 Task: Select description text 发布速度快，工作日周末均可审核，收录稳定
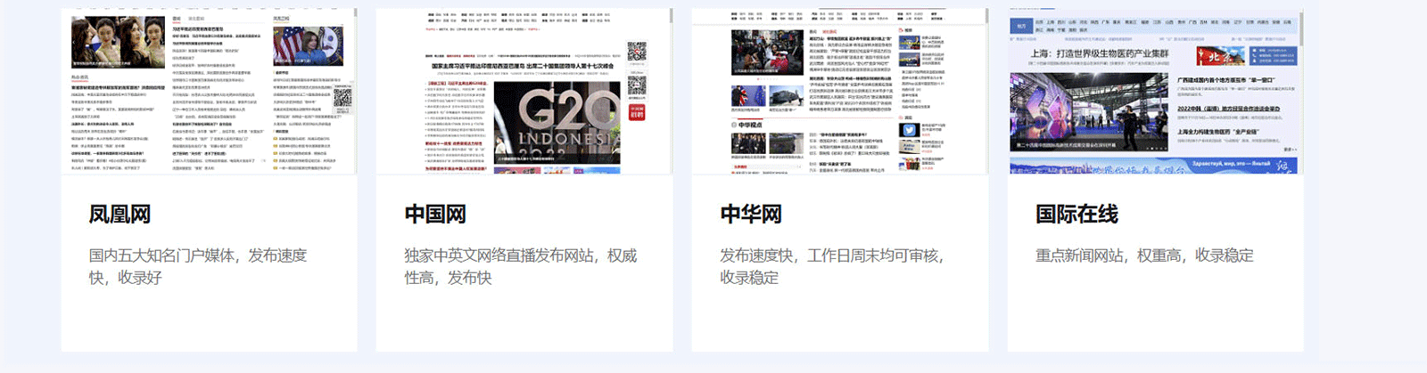832,266
